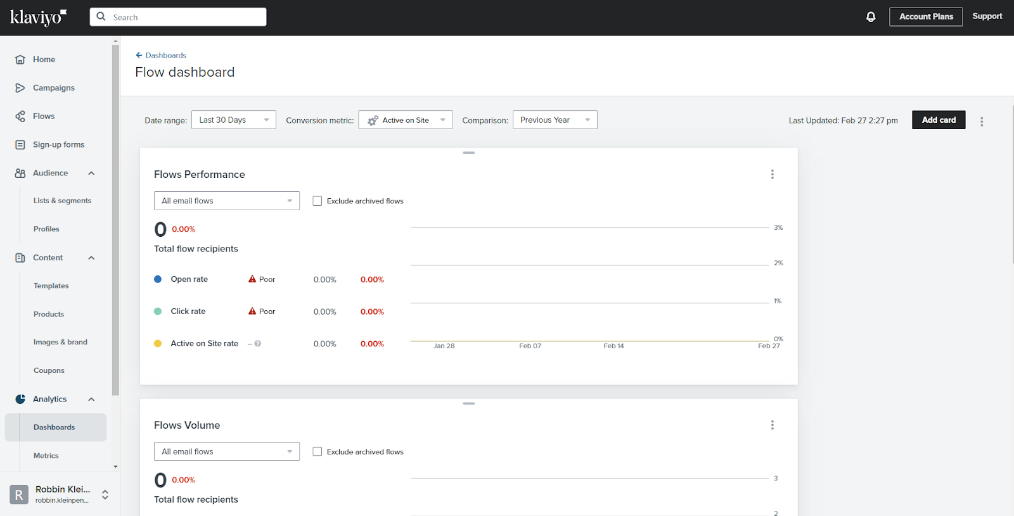Click gear icon in Conversion metric dropdown
This screenshot has height=516, width=1014.
pyautogui.click(x=373, y=120)
